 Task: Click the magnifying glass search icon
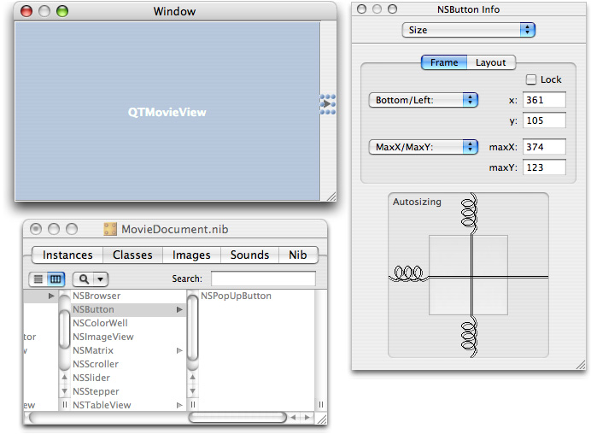pos(84,279)
